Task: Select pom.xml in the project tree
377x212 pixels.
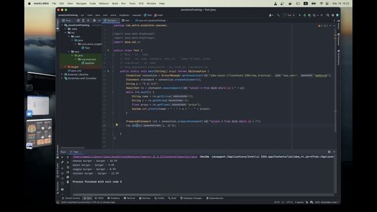Action: (75, 71)
